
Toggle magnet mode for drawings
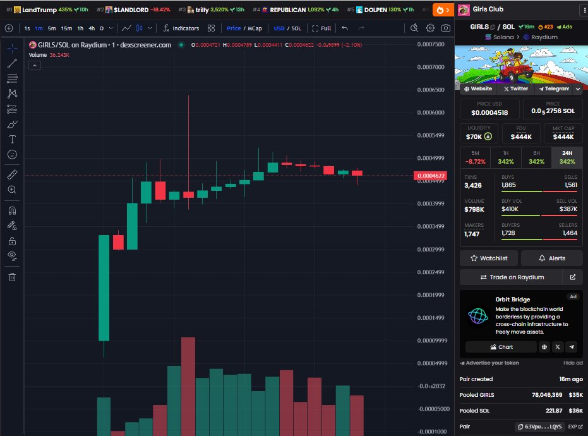tap(12, 210)
